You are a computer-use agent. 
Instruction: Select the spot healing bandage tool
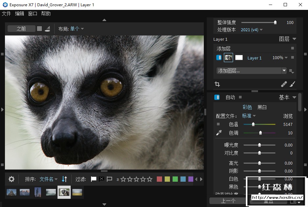[x=284, y=84]
